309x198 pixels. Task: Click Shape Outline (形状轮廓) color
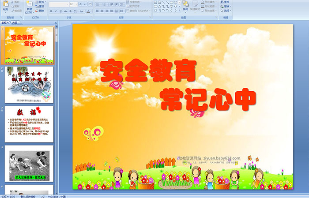[208, 6]
